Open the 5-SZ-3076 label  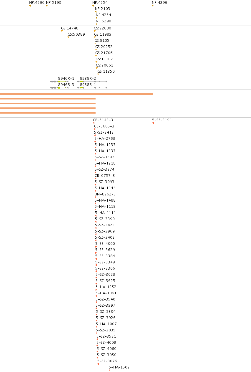click(x=107, y=361)
